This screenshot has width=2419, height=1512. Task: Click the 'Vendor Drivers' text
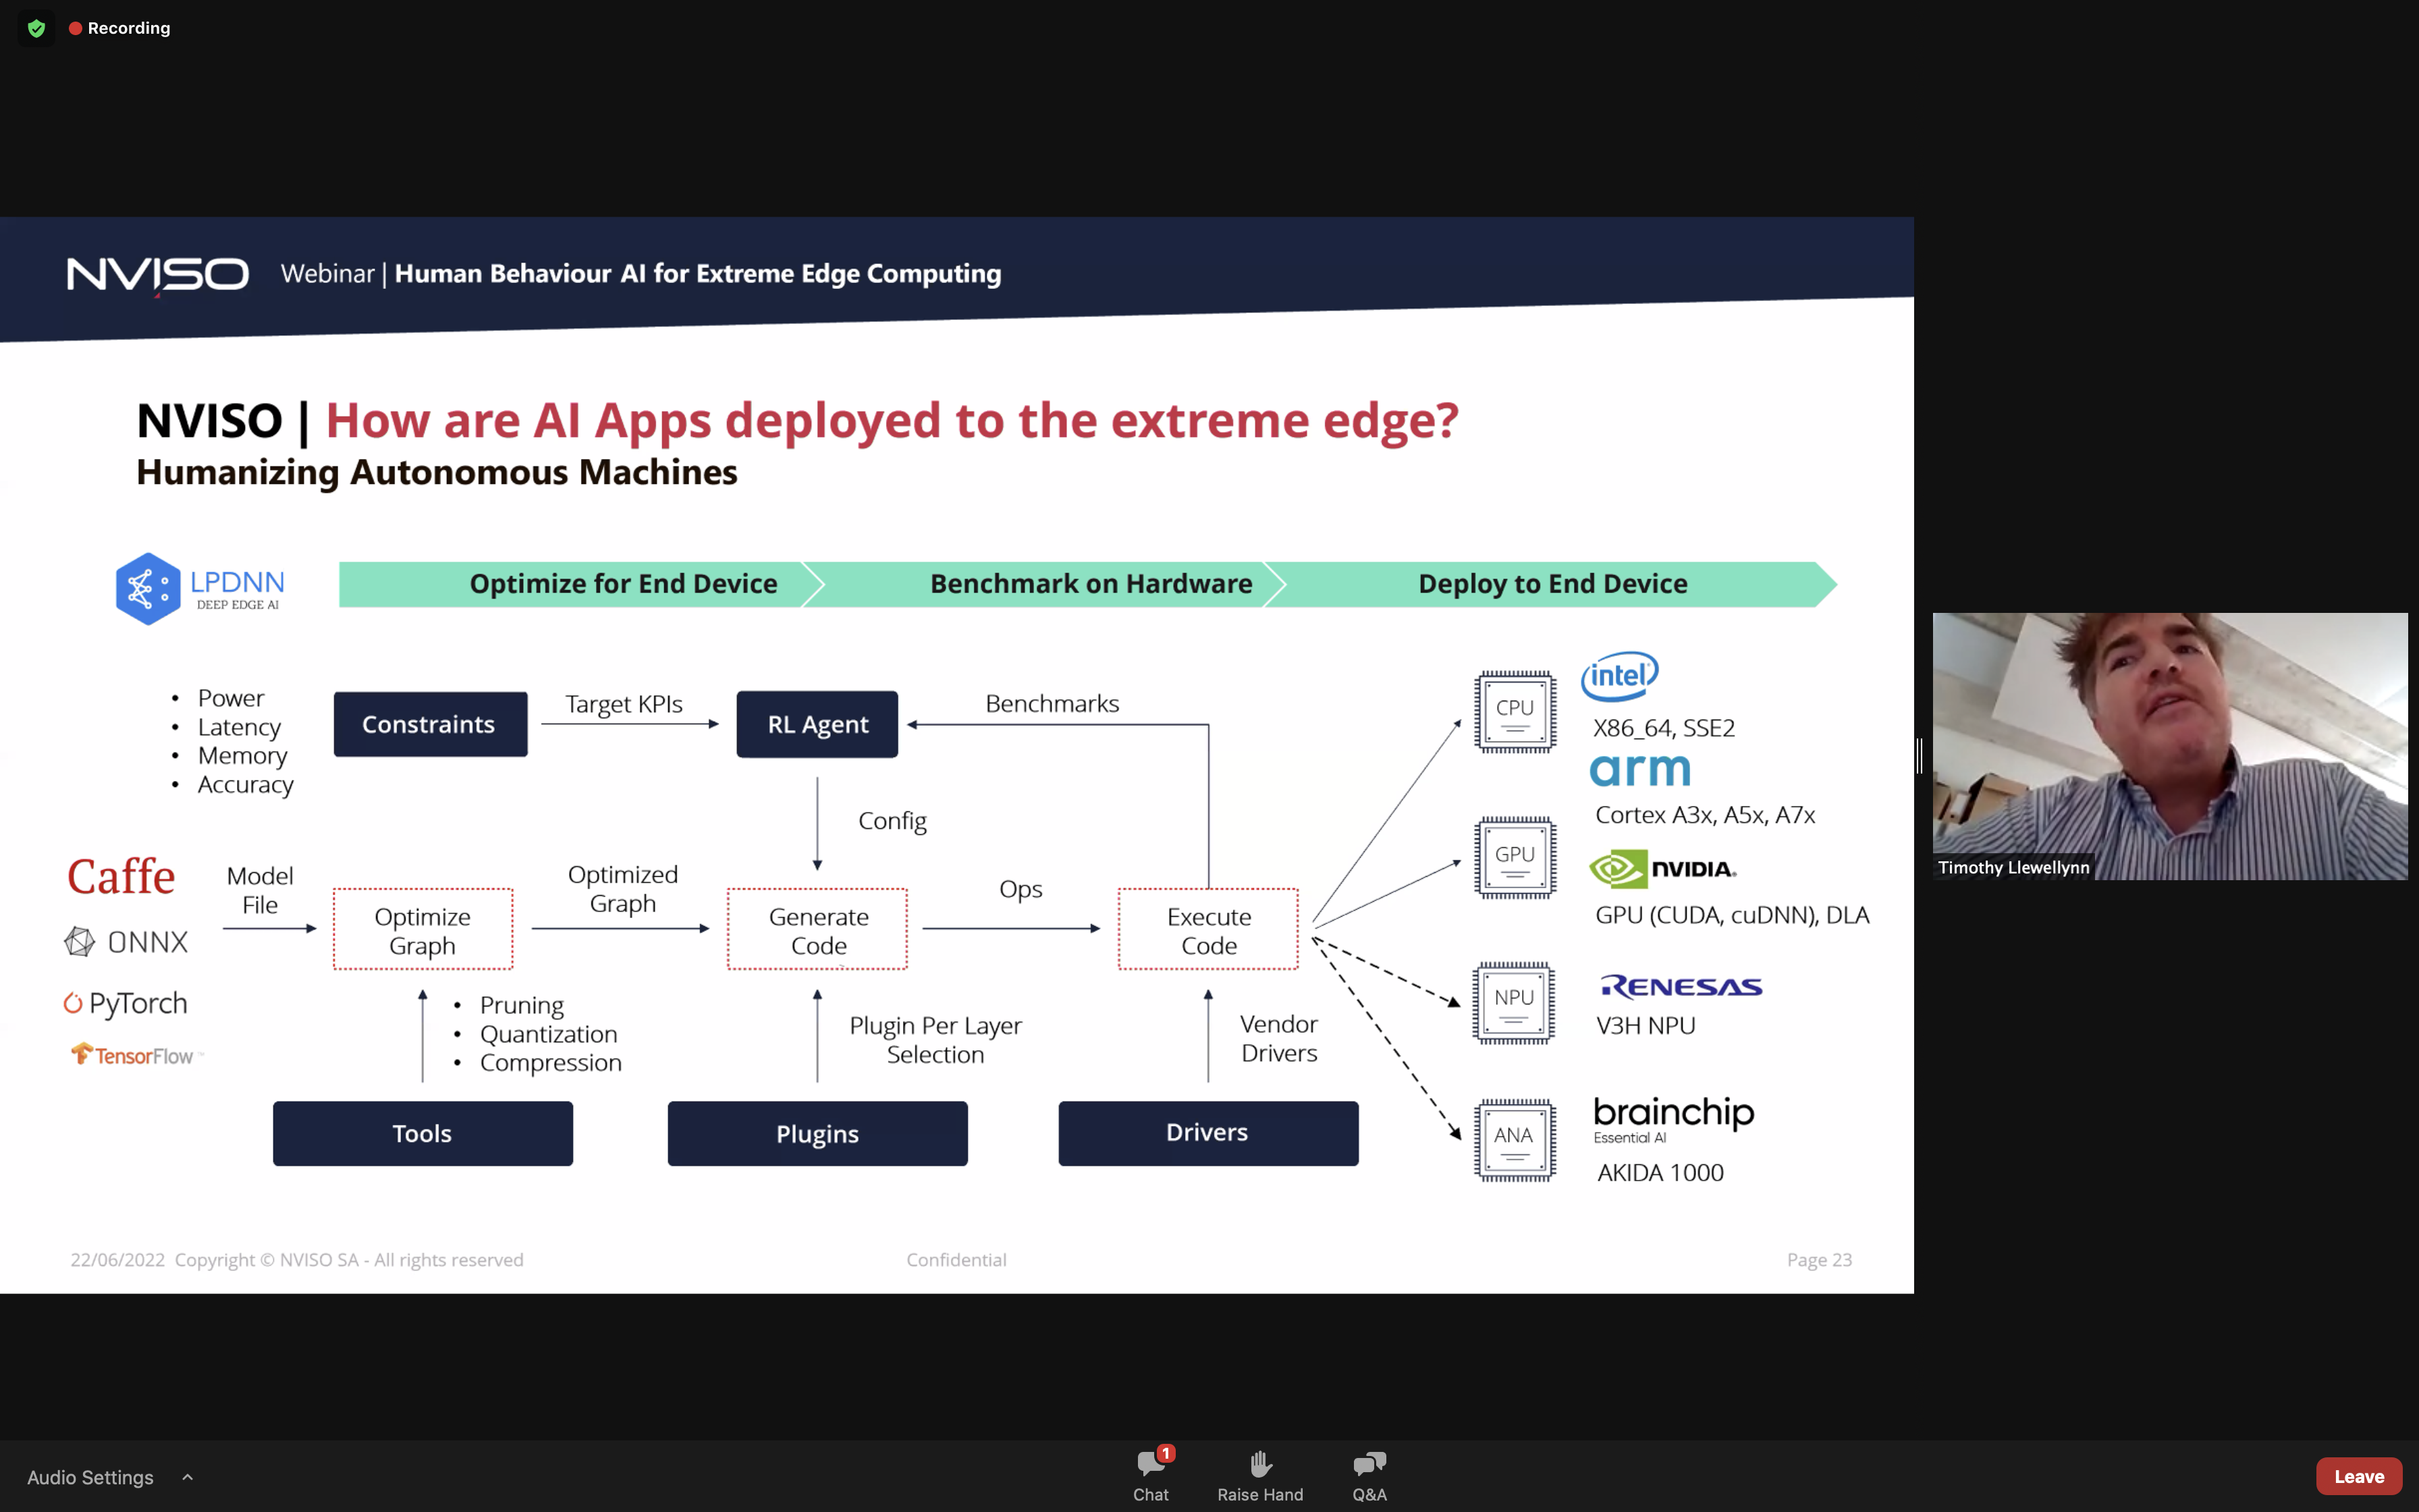(1278, 1038)
